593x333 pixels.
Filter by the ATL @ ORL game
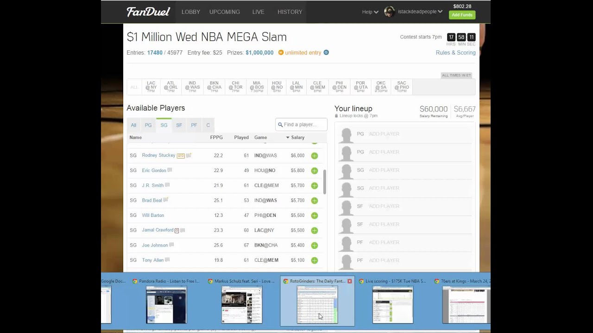pos(171,87)
